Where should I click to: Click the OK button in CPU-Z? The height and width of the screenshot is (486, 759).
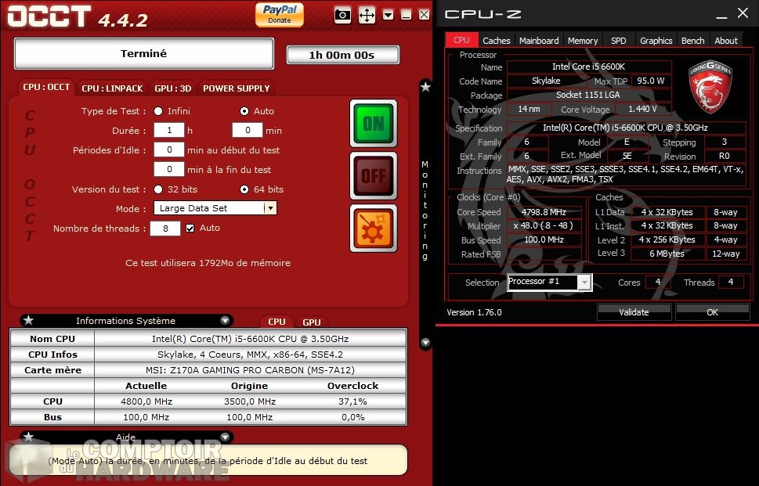click(x=712, y=312)
